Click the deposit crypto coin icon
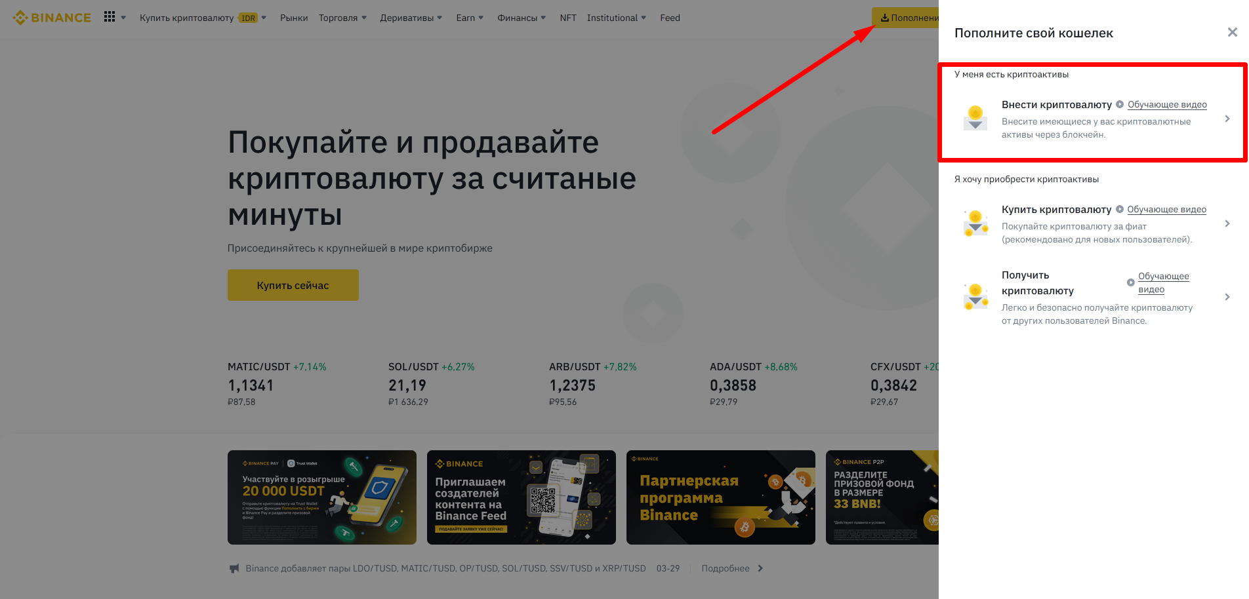Image resolution: width=1249 pixels, height=599 pixels. coord(975,118)
